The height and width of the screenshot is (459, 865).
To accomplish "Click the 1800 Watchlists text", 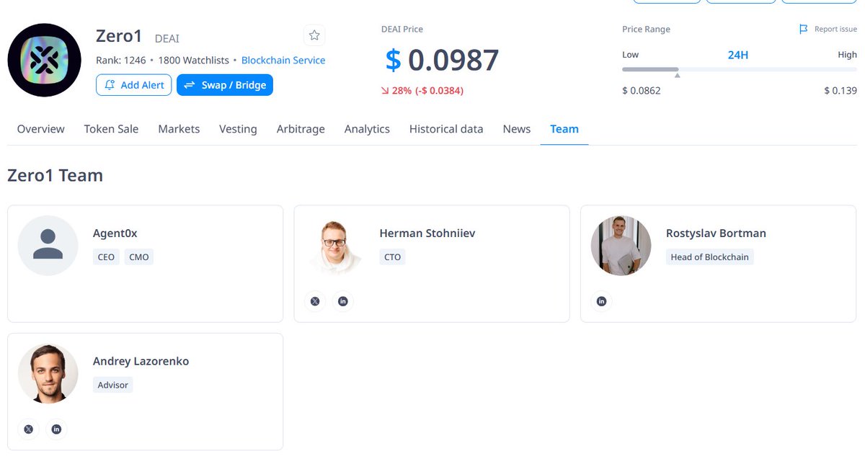I will (x=193, y=61).
